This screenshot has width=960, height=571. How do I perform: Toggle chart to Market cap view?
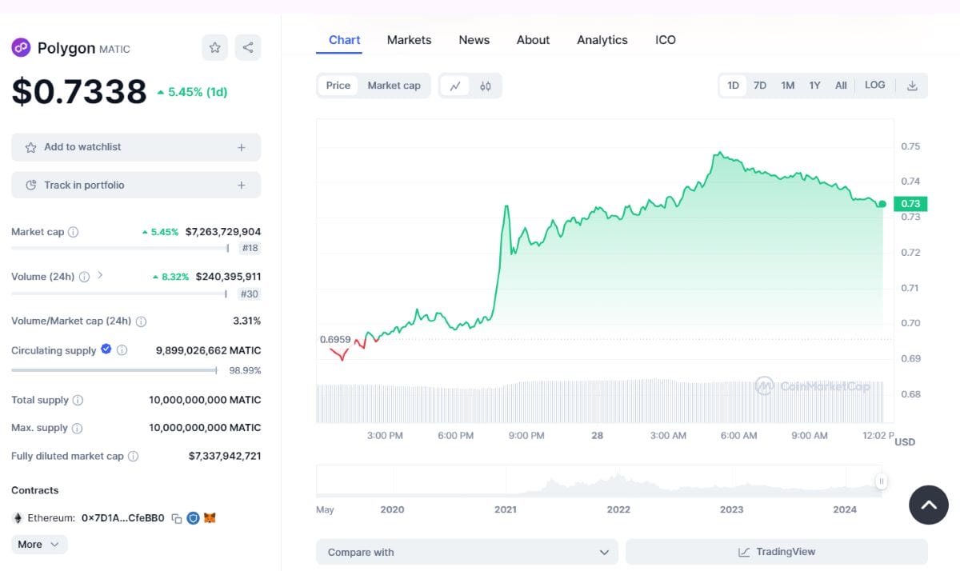click(394, 86)
